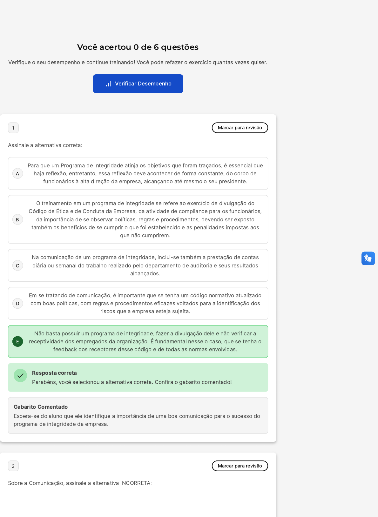This screenshot has width=378, height=517.
Task: Click question number 2 badge
Action: point(13,466)
